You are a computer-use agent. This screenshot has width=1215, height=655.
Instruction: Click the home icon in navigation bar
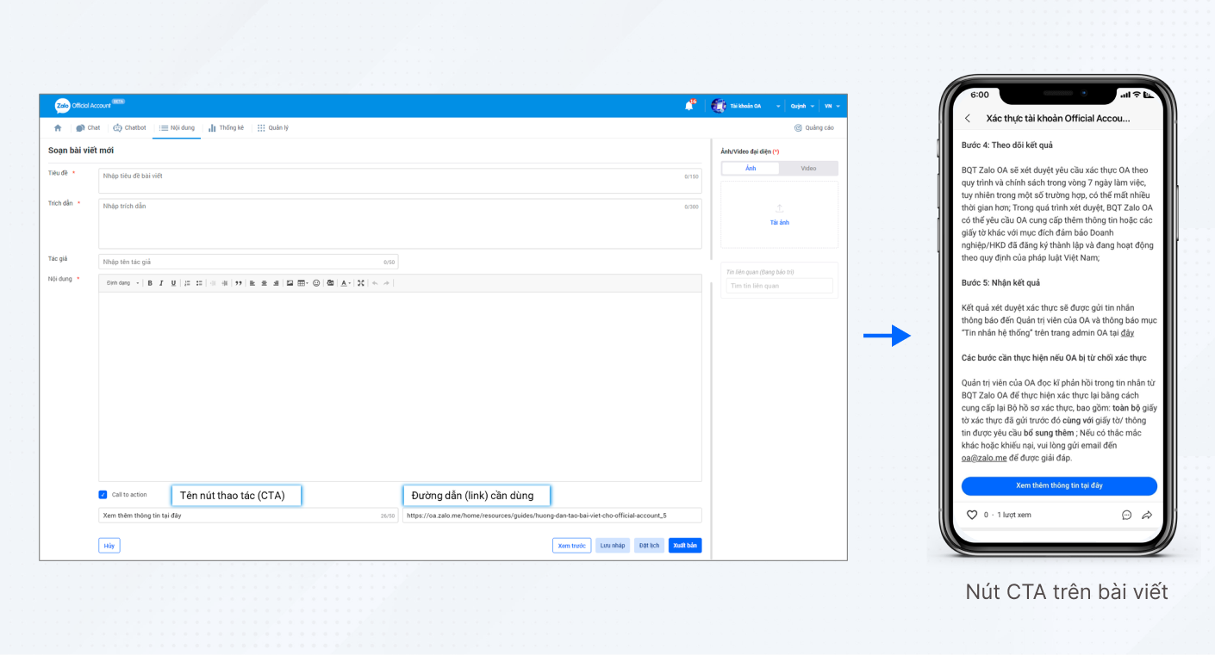click(x=58, y=128)
